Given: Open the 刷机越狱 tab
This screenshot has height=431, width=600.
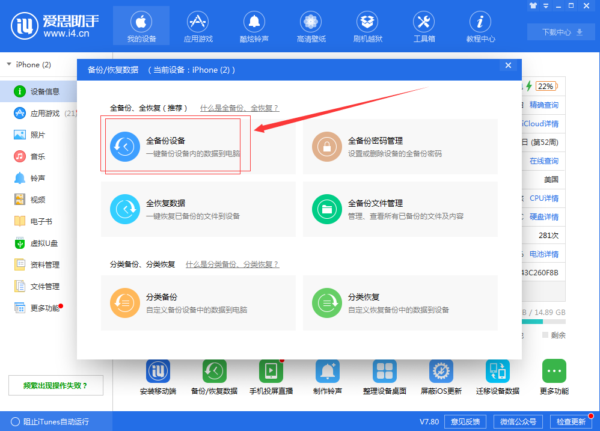Looking at the screenshot, I should click(x=367, y=26).
